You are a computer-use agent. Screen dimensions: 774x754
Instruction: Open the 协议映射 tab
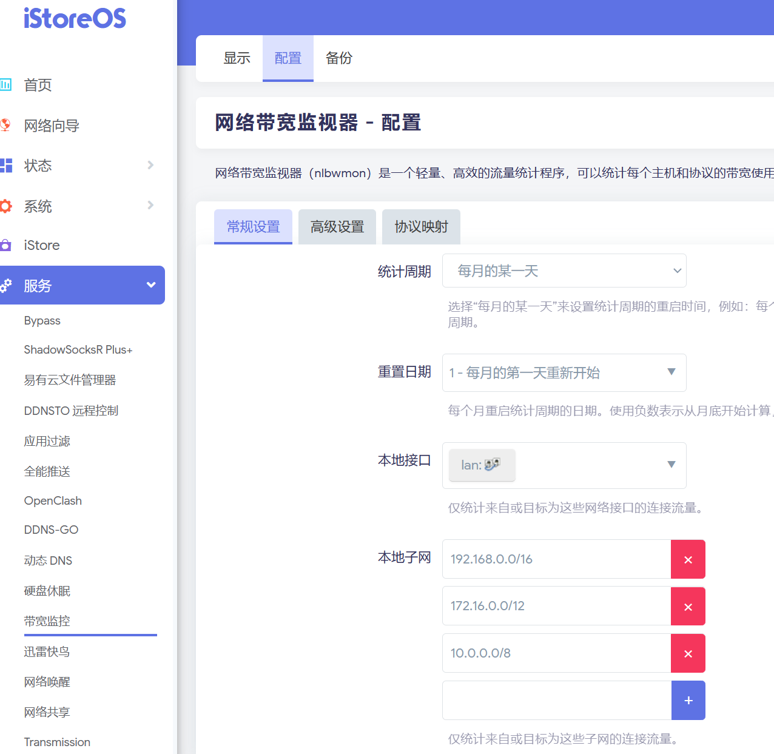pos(421,226)
